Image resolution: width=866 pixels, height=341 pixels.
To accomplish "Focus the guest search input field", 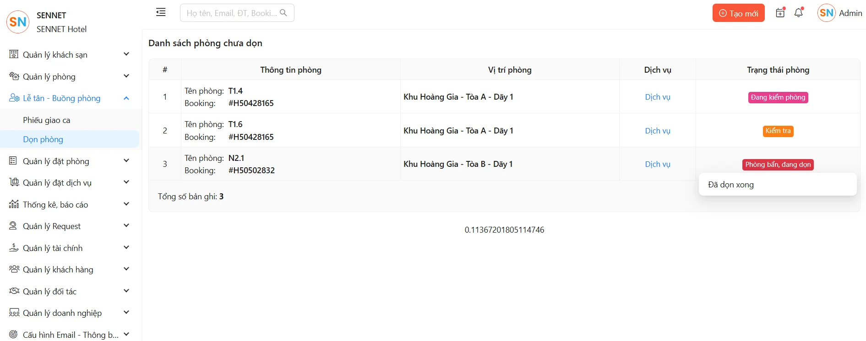I will (231, 13).
